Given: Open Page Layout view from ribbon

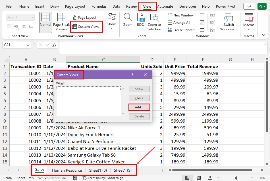Looking at the screenshot, I should [x=84, y=18].
